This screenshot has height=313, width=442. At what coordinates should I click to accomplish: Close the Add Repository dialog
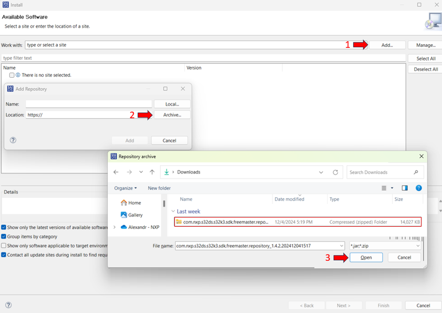point(183,89)
